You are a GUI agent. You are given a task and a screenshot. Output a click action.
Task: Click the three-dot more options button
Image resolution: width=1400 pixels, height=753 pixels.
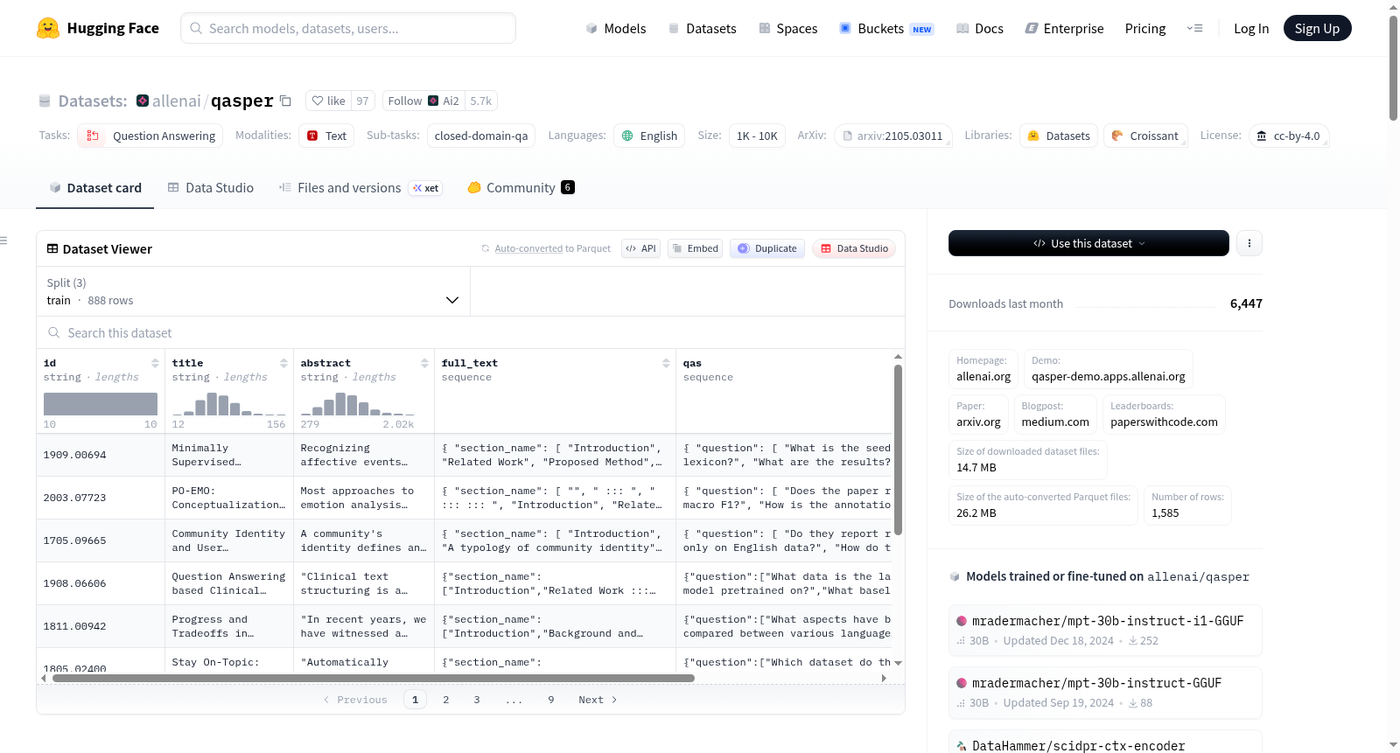point(1249,243)
